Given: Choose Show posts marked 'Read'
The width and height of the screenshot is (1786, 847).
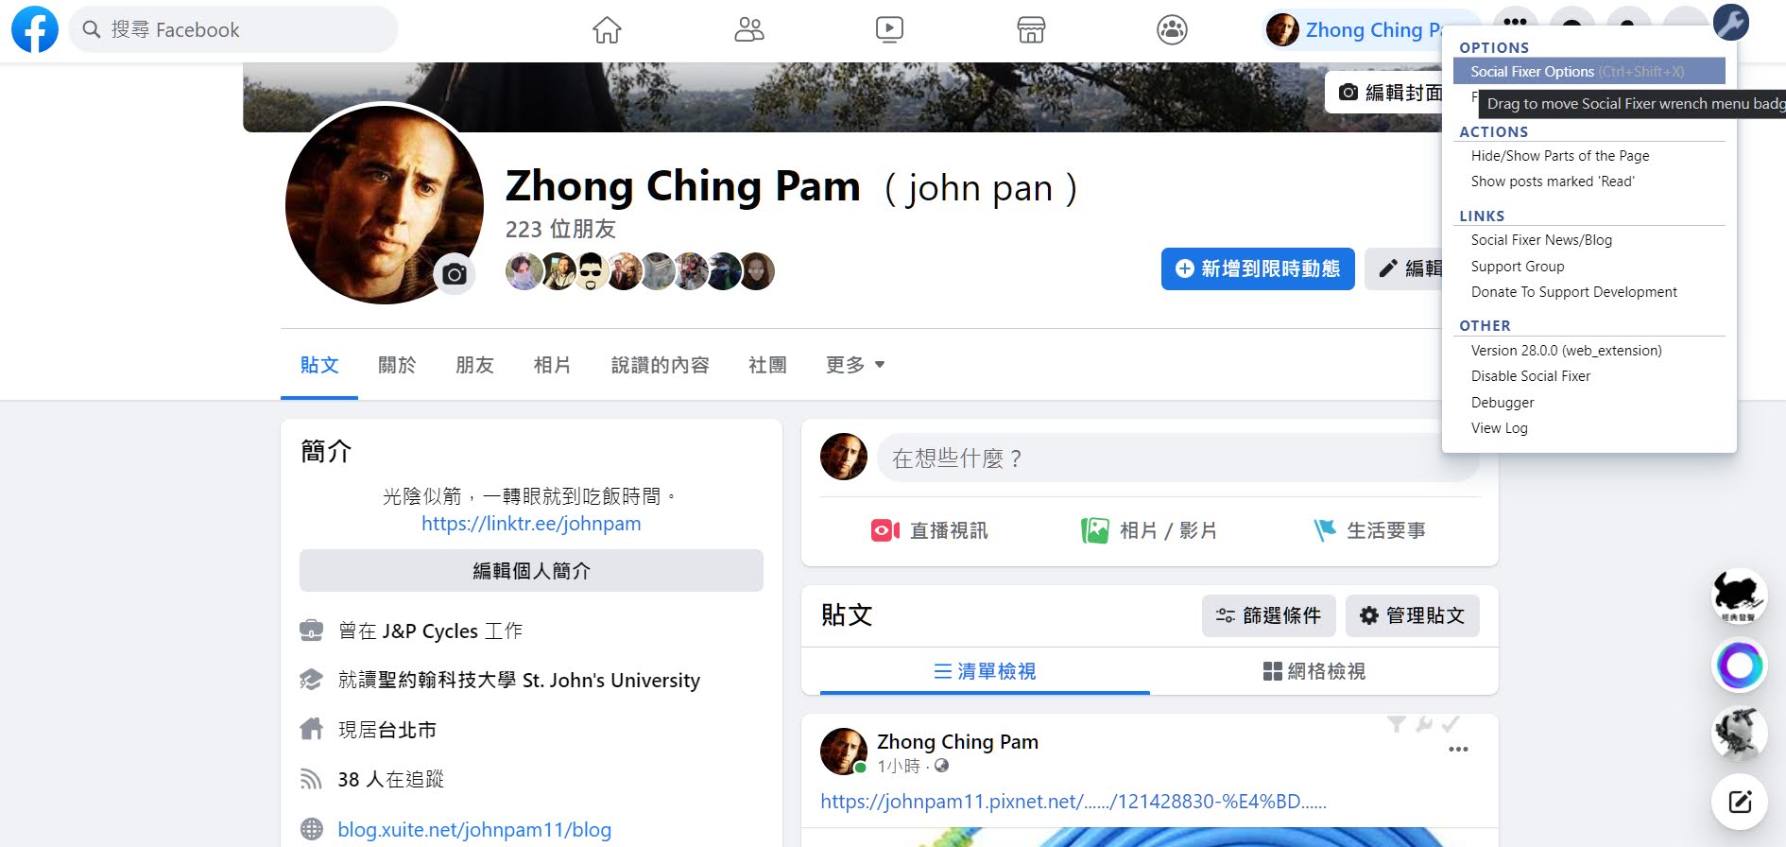Looking at the screenshot, I should (x=1553, y=181).
